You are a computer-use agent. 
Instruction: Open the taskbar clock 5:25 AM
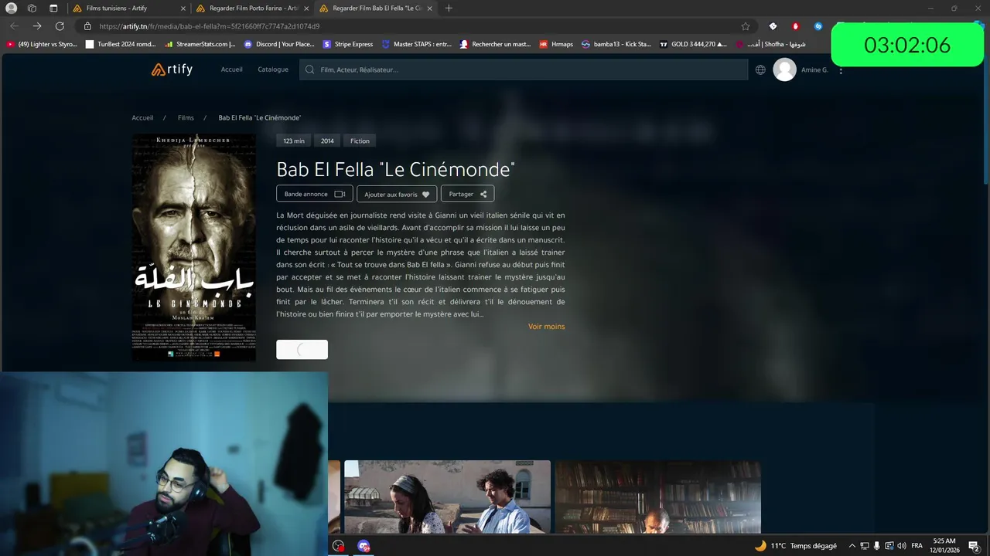tap(944, 545)
